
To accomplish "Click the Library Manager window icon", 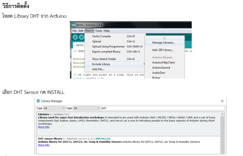I will (38, 101).
